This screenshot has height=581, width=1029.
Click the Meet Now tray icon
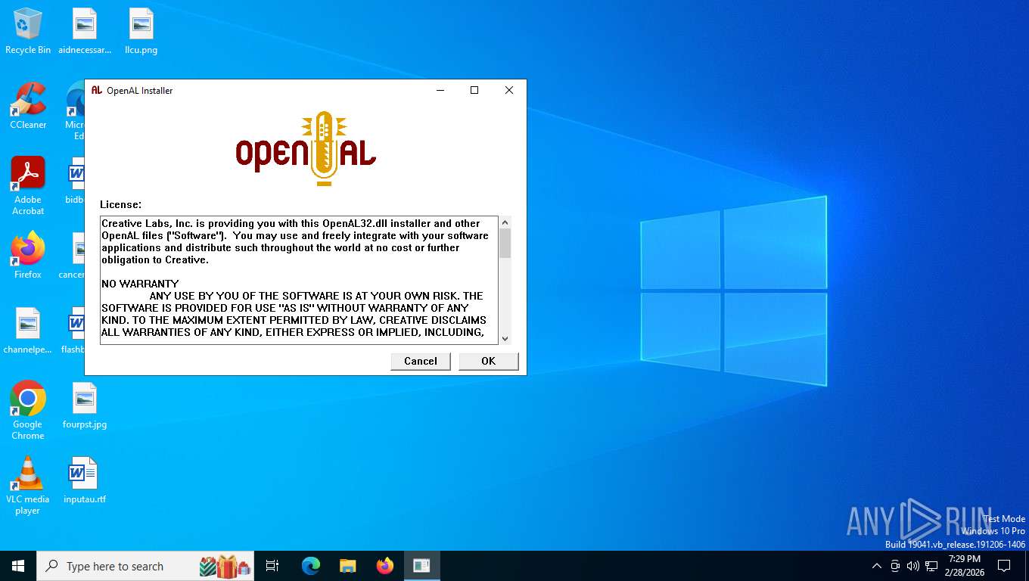click(895, 566)
